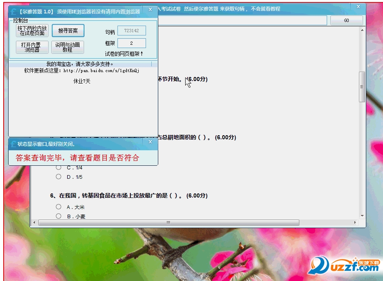Click the 框架 input field showing 2
383x281 pixels.
click(x=132, y=43)
